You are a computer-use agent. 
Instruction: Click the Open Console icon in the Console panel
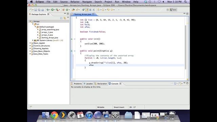click(180, 84)
